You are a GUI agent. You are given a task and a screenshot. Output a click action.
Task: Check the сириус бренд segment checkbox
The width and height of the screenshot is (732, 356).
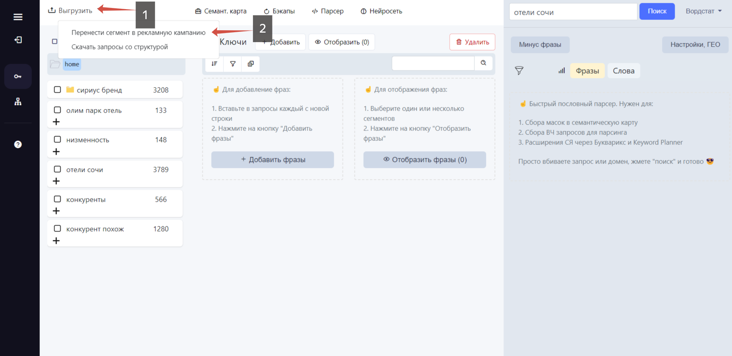click(x=57, y=89)
